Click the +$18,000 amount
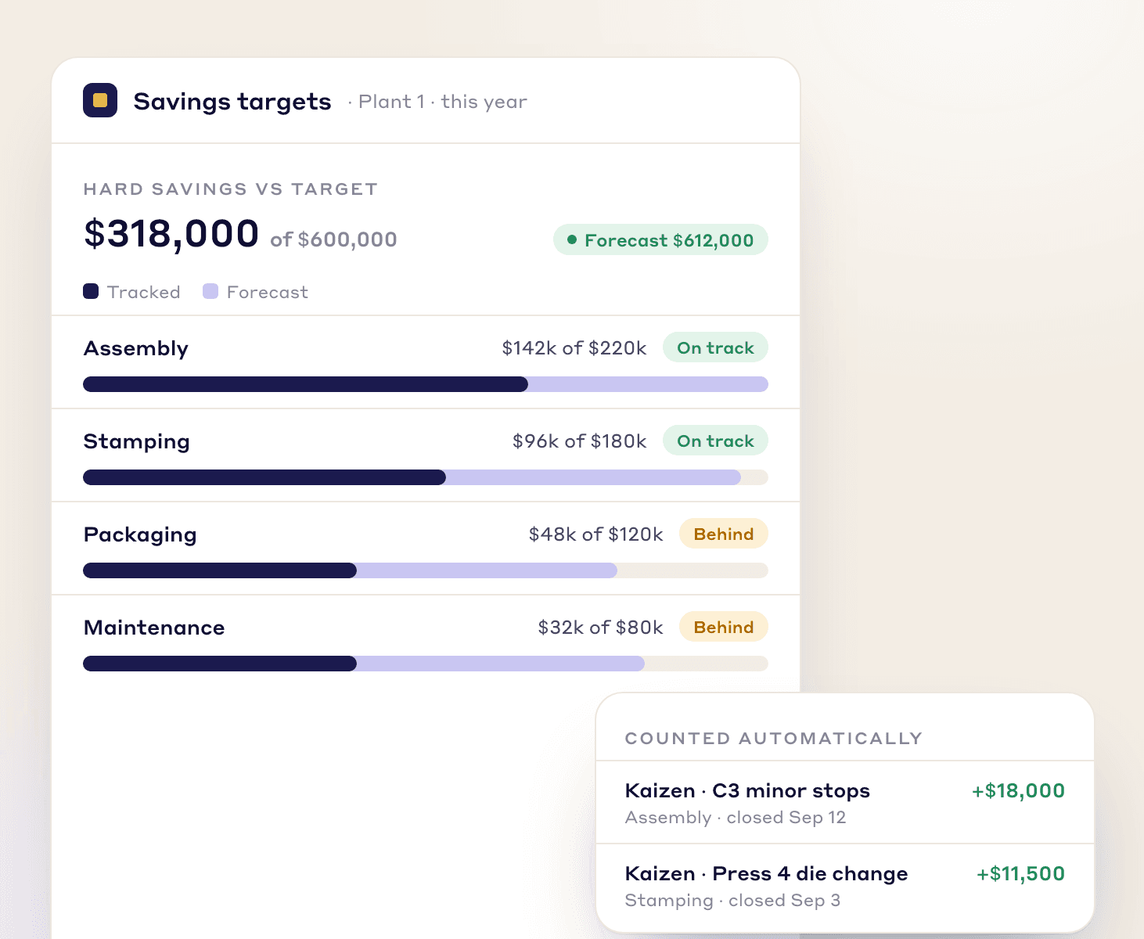Viewport: 1144px width, 939px height. (x=1018, y=791)
